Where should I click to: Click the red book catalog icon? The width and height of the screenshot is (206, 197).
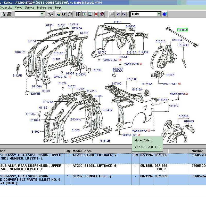click(102, 14)
